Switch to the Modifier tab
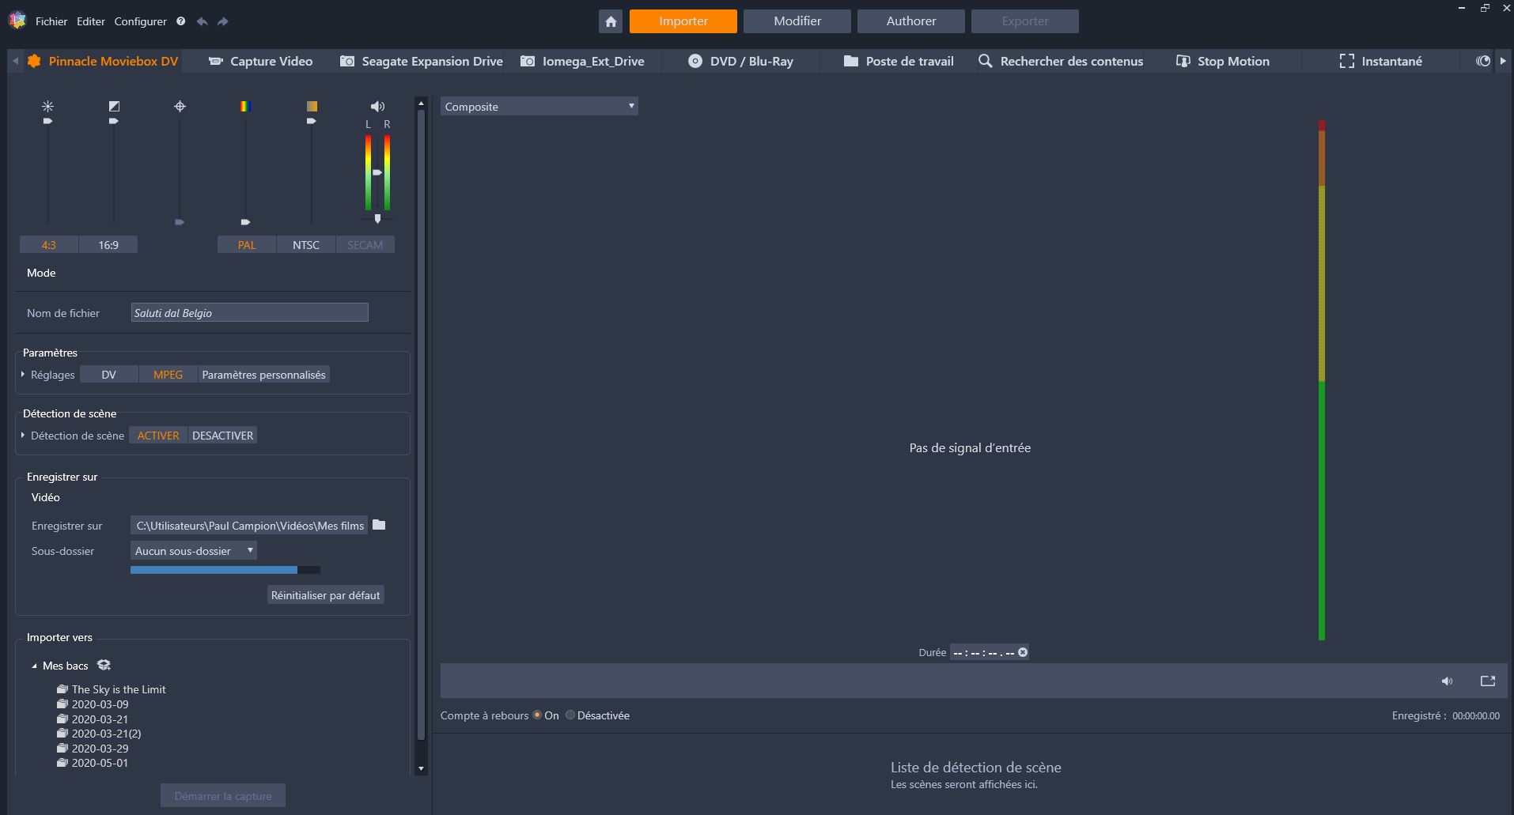This screenshot has height=815, width=1514. coord(797,21)
